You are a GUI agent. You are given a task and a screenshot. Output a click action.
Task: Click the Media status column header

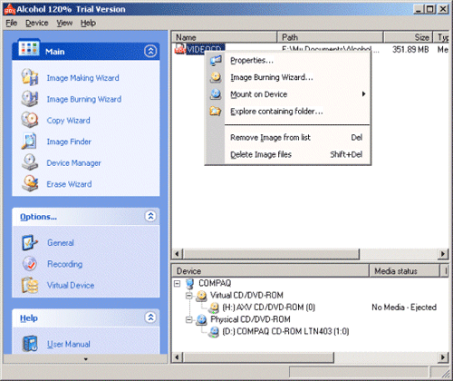point(404,271)
